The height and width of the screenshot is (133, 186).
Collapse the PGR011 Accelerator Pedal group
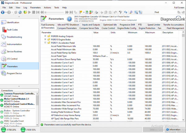[45, 43]
